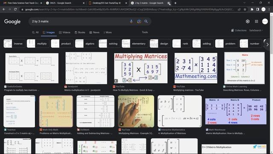This screenshot has width=273, height=154.
Task: Show more suggestion chips with arrow
Action: point(267,44)
